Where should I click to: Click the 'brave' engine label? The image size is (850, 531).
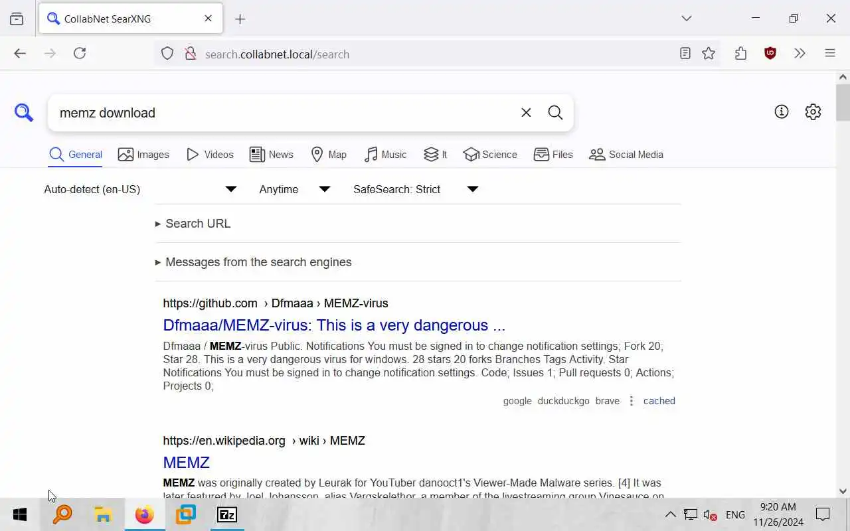point(608,401)
